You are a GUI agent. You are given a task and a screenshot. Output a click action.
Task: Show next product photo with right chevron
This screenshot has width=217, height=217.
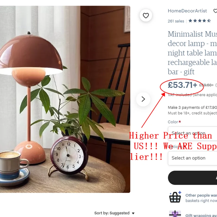(x=143, y=99)
